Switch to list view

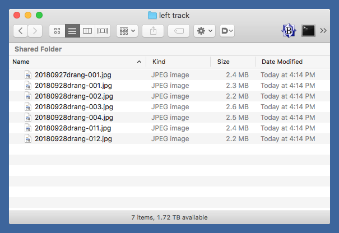[x=72, y=31]
